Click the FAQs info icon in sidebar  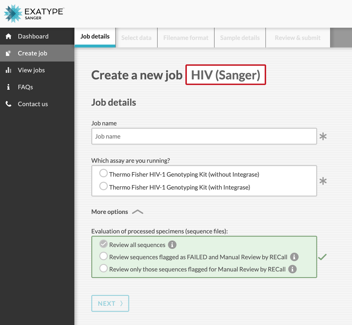click(8, 87)
